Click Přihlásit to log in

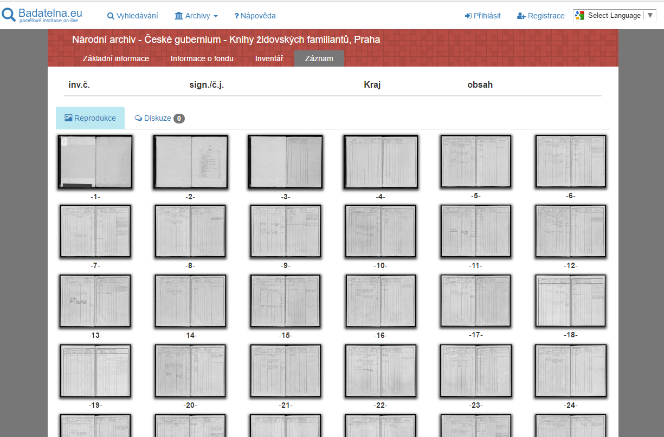click(x=482, y=16)
